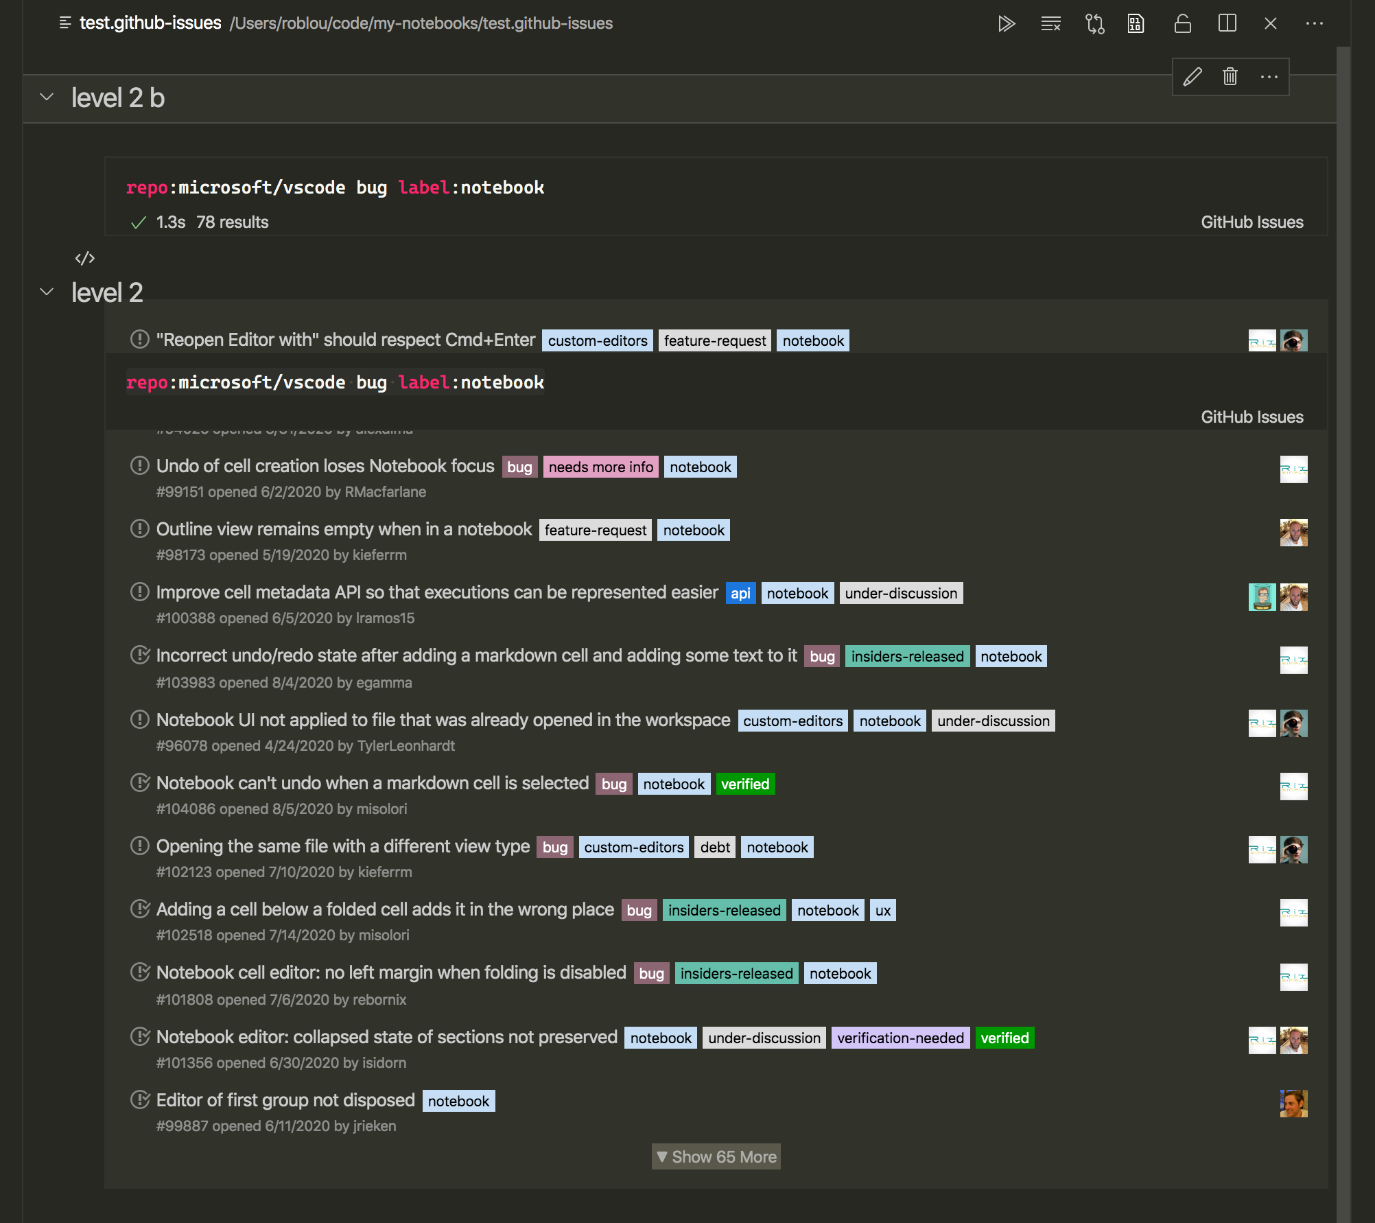The image size is (1375, 1223).
Task: Split the editor to the side
Action: pos(1227,24)
